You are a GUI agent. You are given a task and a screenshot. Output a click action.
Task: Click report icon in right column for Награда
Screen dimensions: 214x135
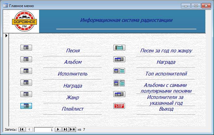click(x=119, y=59)
